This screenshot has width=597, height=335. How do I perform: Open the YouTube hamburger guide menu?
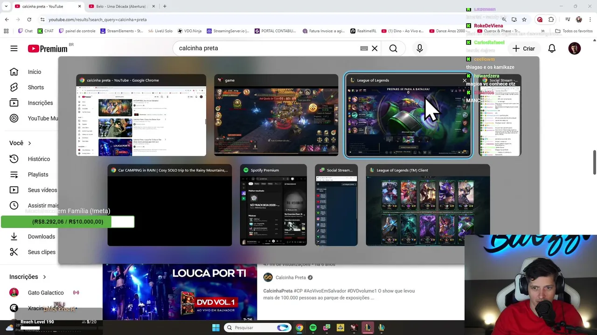point(14,48)
